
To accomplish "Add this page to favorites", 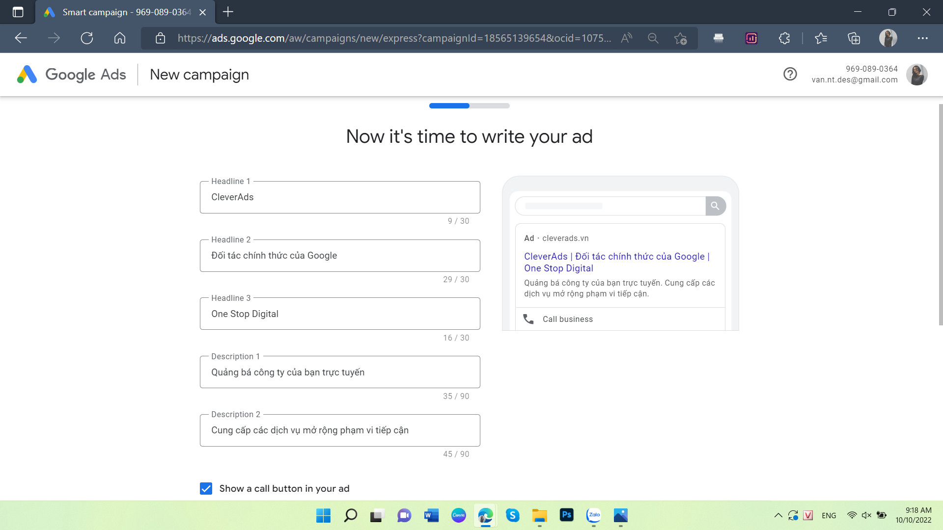I will click(680, 38).
